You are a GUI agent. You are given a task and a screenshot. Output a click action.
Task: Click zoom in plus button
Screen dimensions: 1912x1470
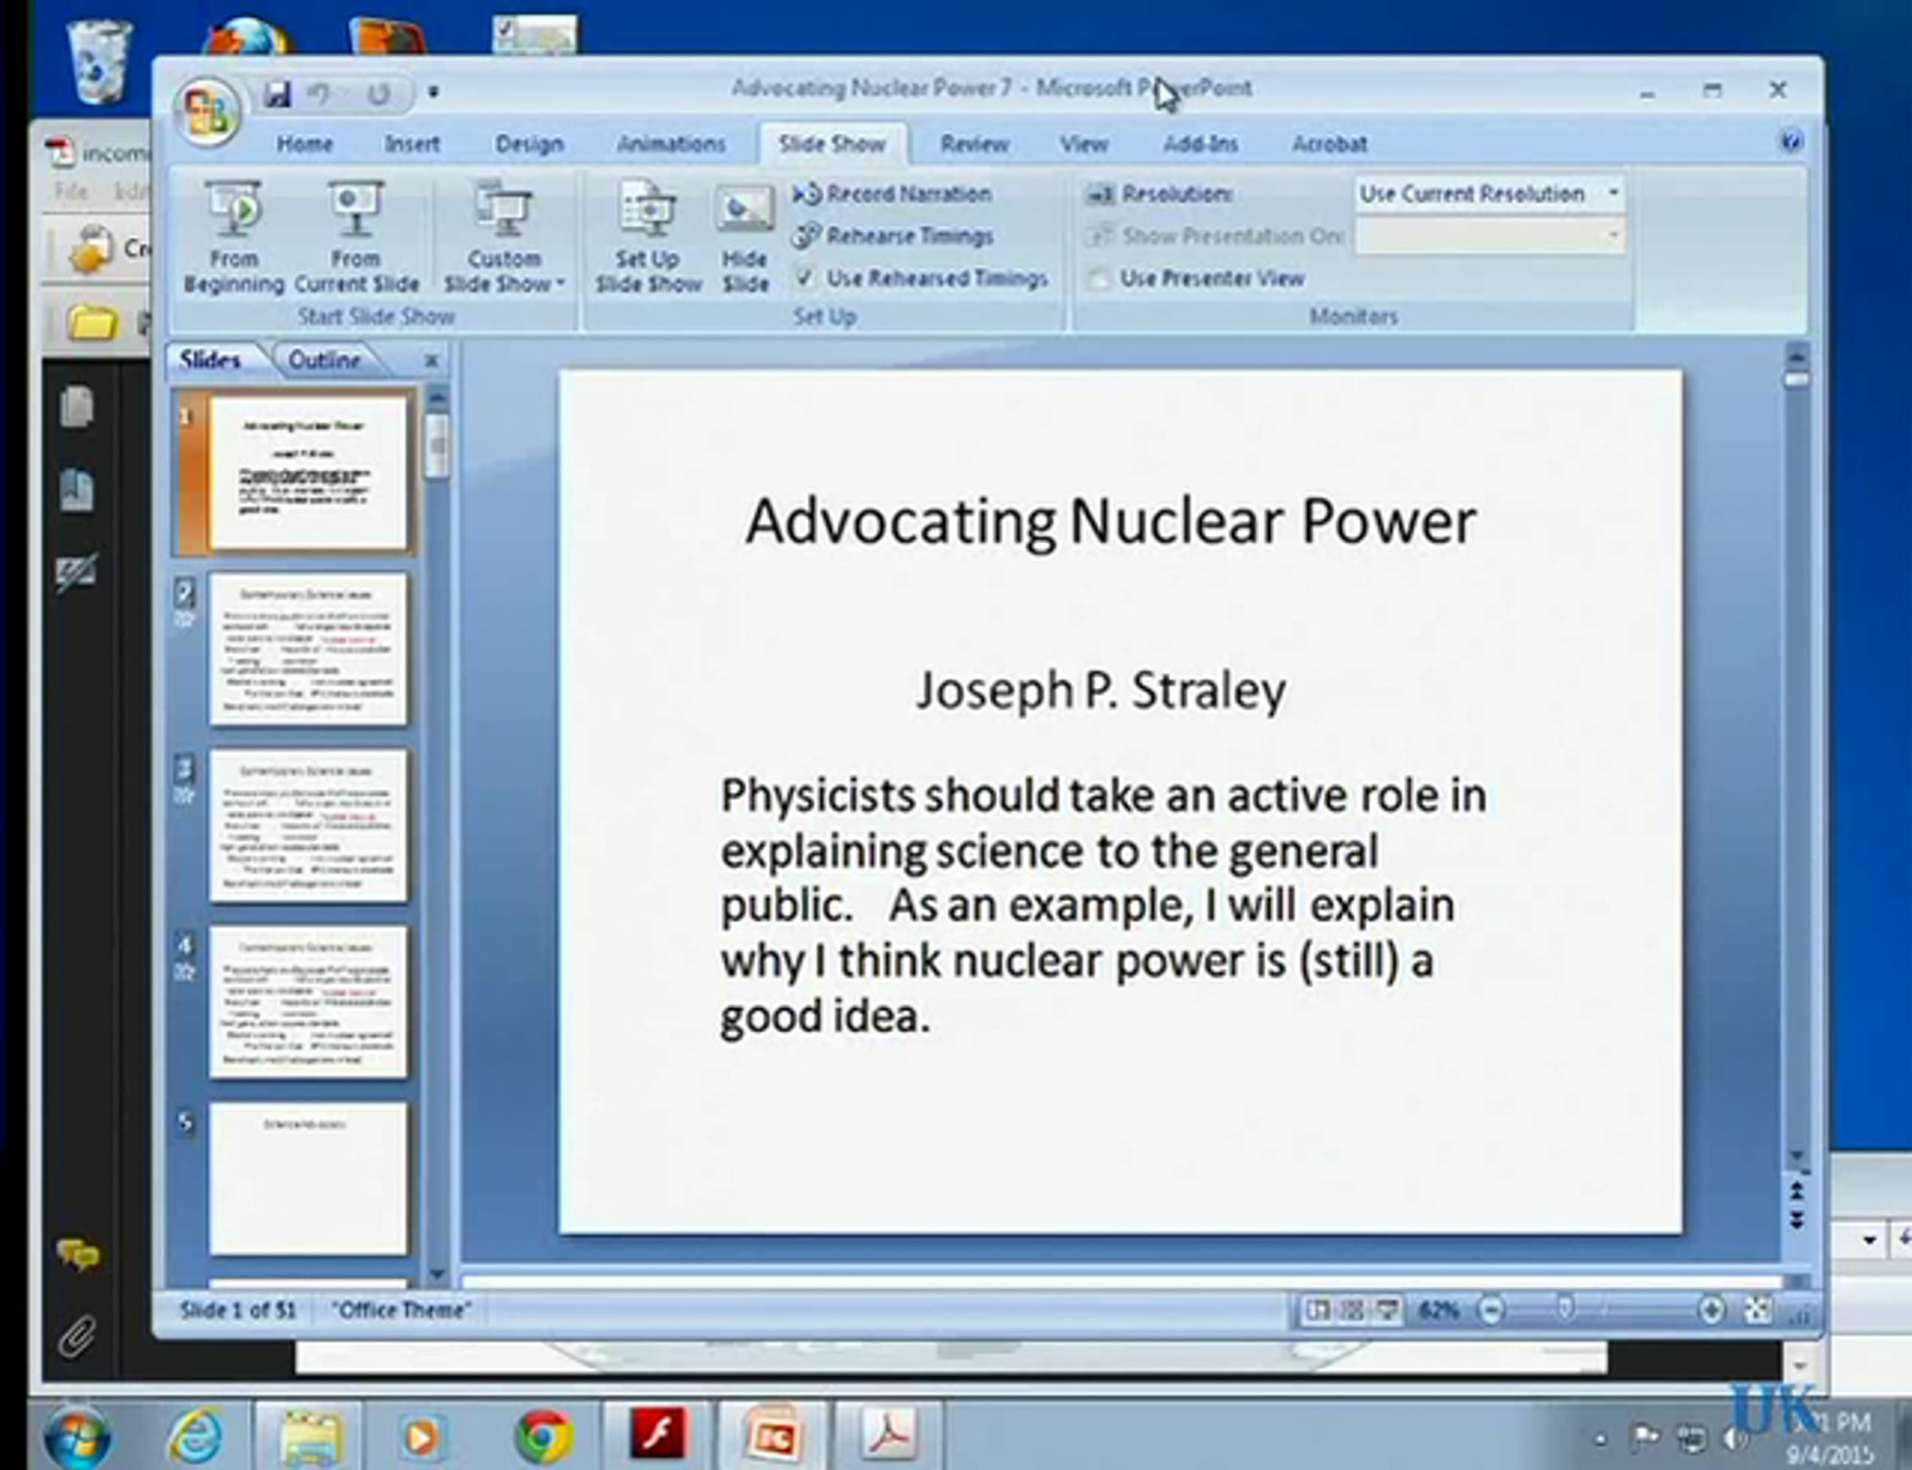click(1710, 1310)
